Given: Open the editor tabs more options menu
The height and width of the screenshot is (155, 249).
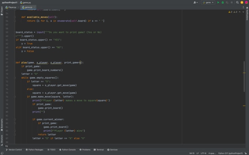Looking at the screenshot, I should pyautogui.click(x=243, y=7).
